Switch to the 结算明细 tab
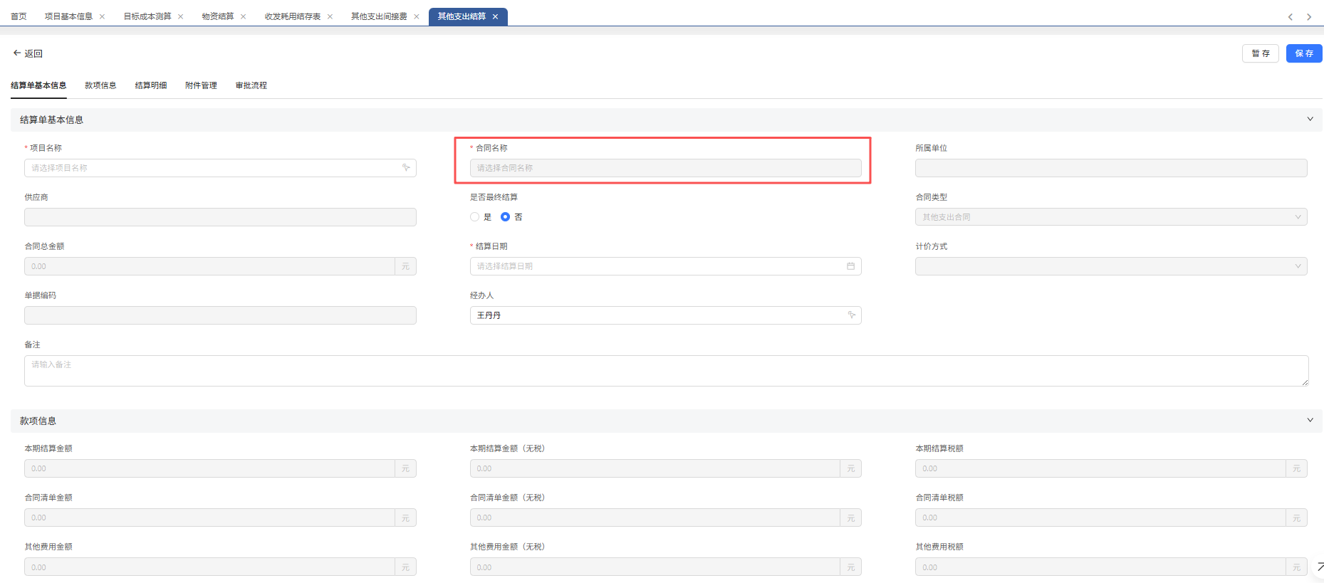The image size is (1324, 583). 151,85
